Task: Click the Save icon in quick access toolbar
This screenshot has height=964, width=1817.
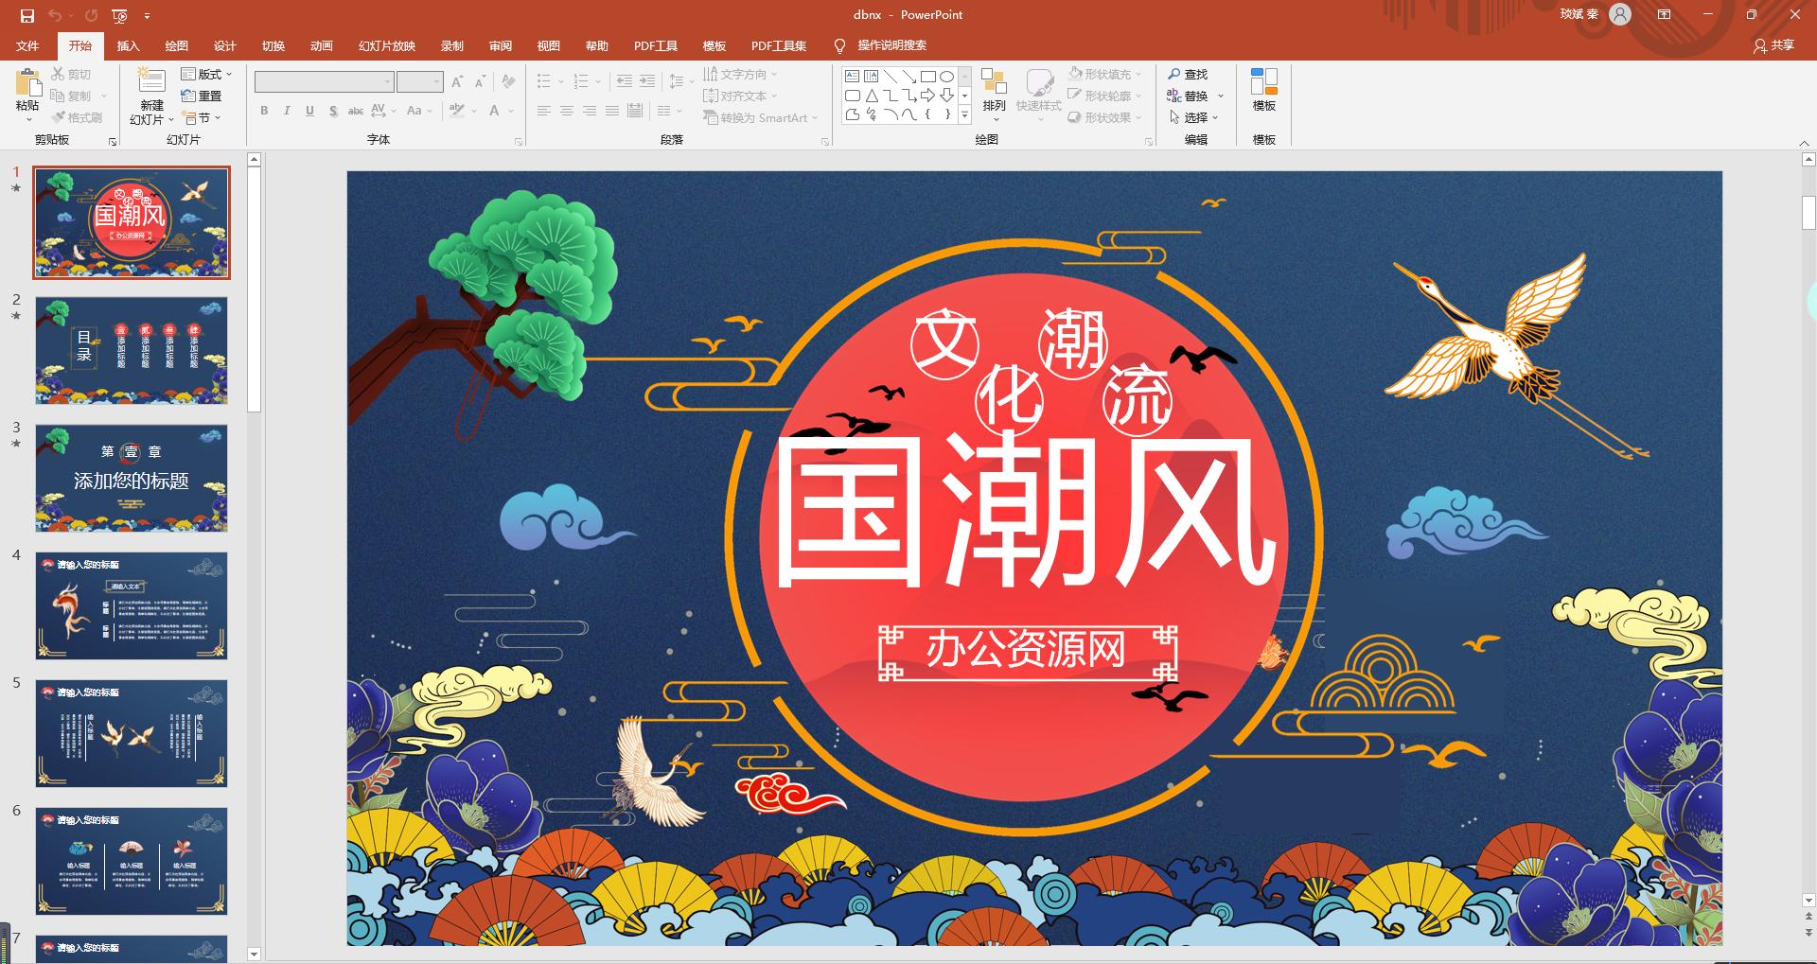Action: (x=27, y=15)
